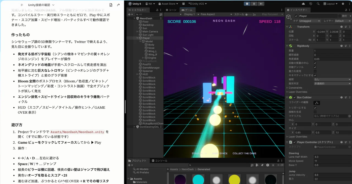
Task: Toggle トリガーにする checkbox
Action: (x=315, y=108)
